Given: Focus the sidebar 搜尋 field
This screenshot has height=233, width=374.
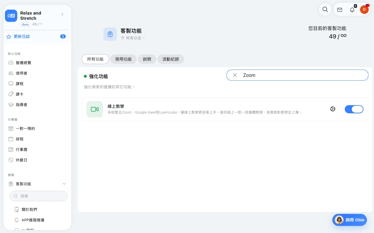Looking at the screenshot, I should [39, 196].
